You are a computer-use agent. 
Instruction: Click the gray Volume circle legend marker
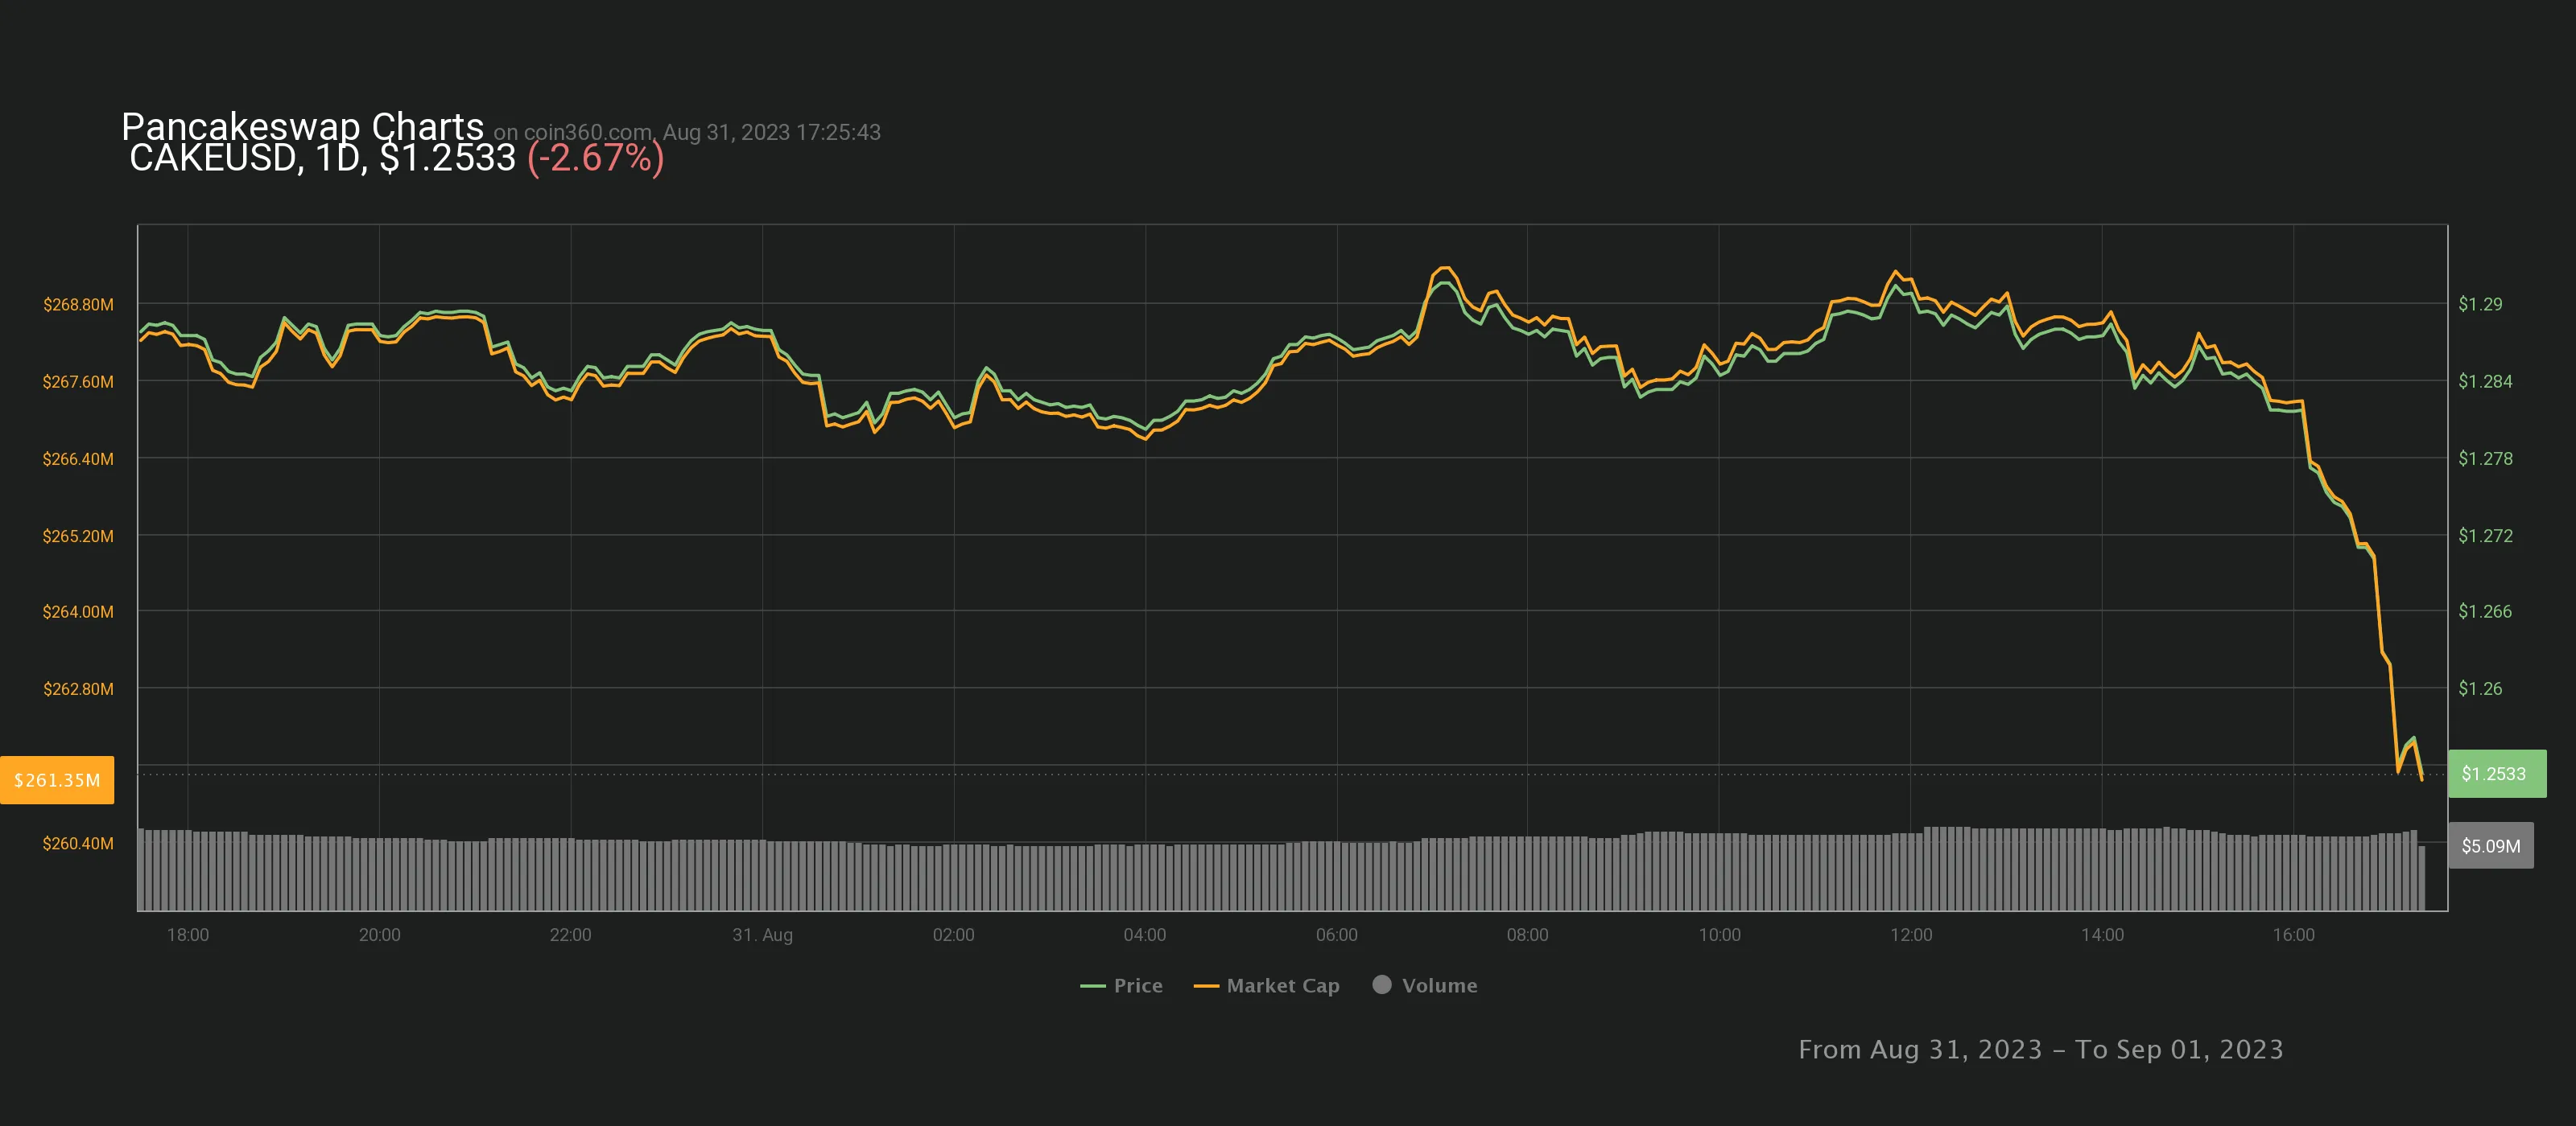[x=1382, y=984]
